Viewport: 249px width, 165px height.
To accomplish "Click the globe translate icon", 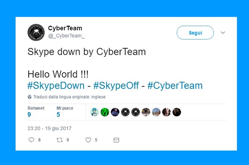I will tap(30, 97).
